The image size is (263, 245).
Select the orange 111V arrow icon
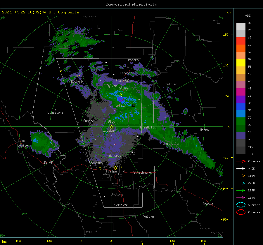(241, 176)
